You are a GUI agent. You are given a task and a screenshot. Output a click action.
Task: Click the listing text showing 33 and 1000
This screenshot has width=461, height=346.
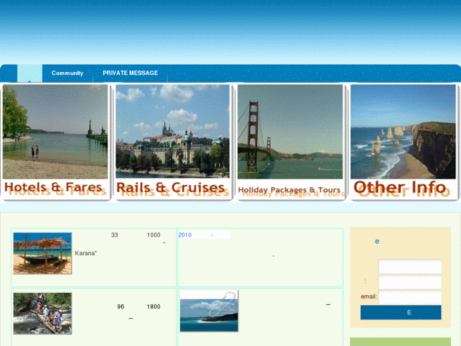pyautogui.click(x=136, y=235)
